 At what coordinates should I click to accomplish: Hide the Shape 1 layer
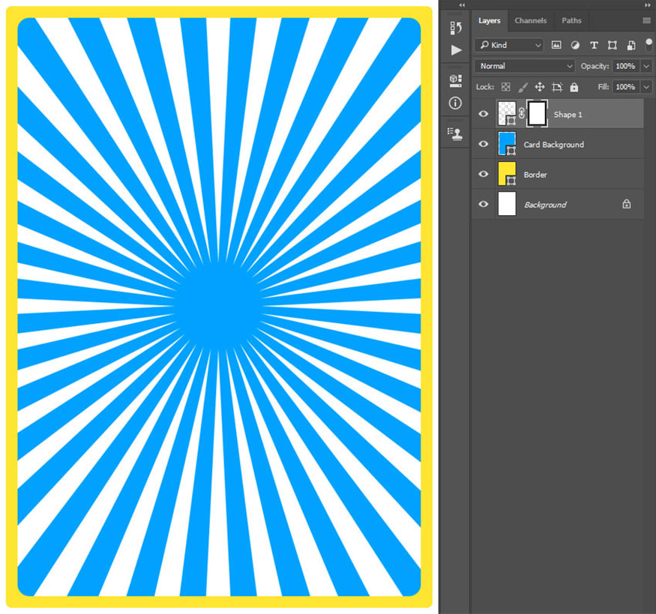point(484,114)
